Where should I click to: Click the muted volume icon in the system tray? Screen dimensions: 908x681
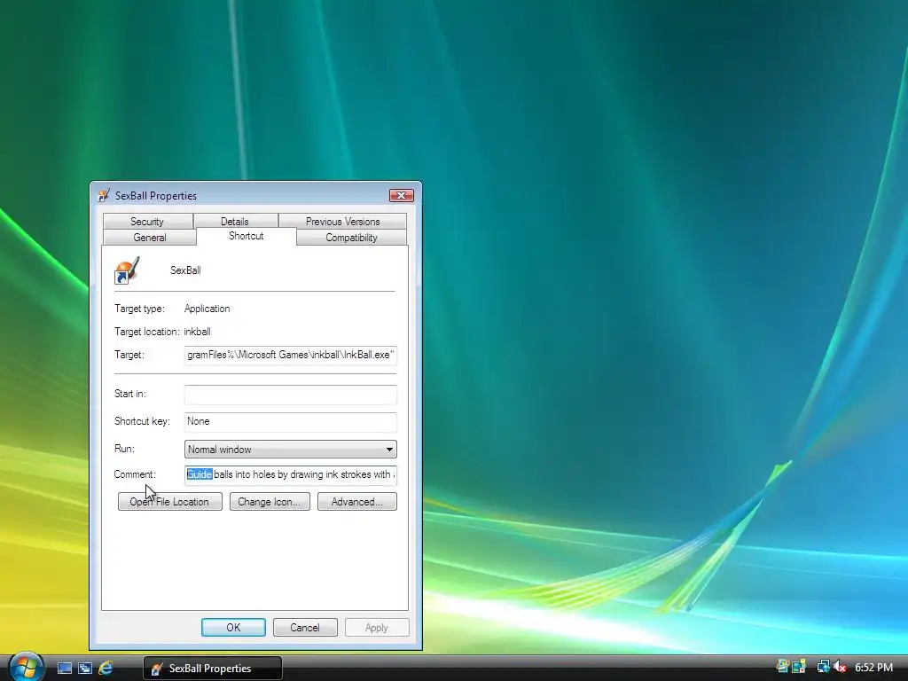(840, 667)
